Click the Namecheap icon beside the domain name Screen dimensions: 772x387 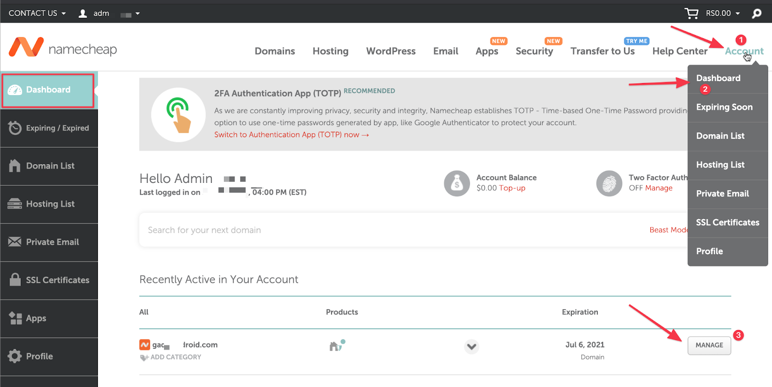pos(145,345)
